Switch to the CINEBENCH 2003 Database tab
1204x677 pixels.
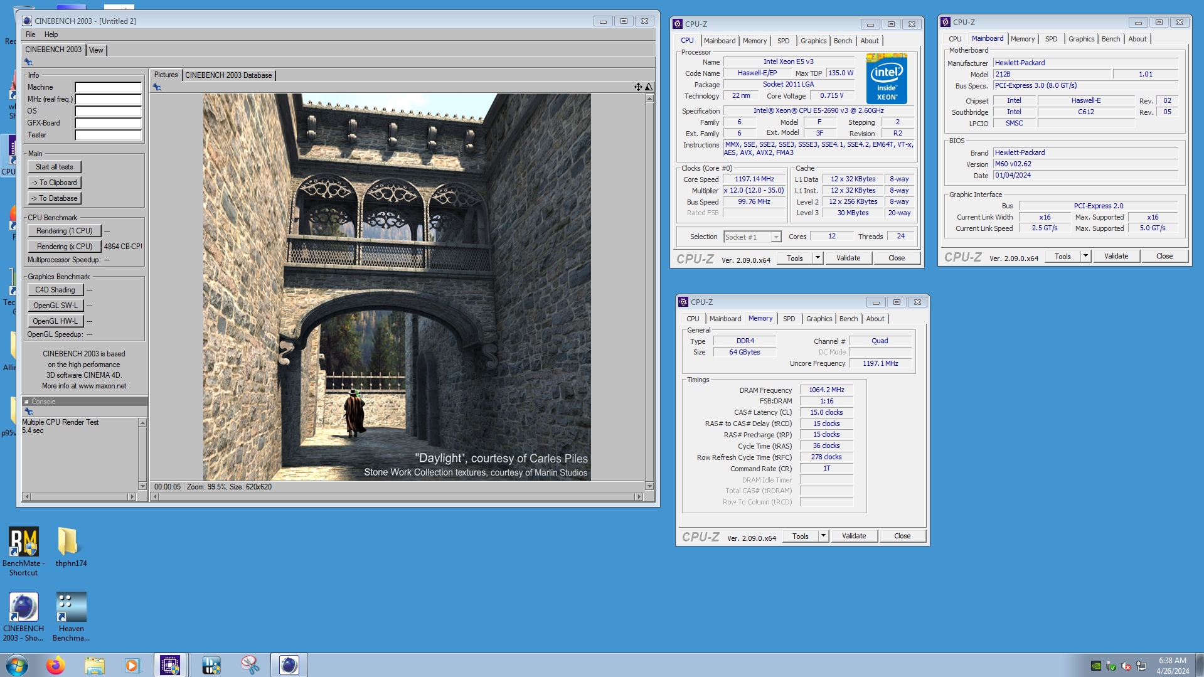click(228, 75)
